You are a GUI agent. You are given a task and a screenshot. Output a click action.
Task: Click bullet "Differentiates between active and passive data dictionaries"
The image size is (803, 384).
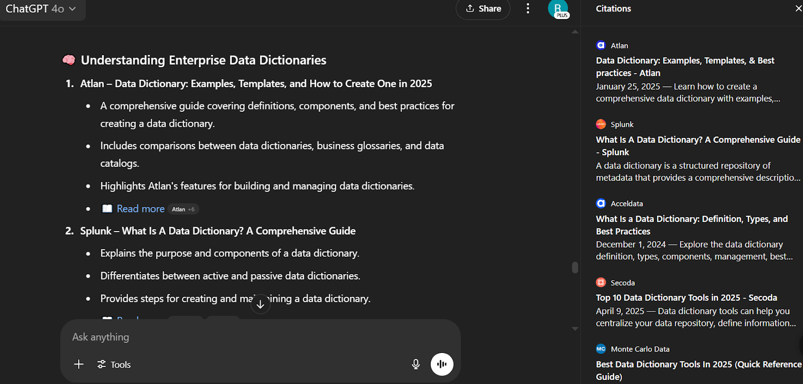click(230, 276)
